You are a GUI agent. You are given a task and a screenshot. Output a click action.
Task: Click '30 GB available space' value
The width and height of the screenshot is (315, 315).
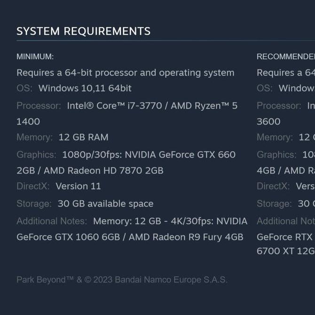(x=106, y=204)
